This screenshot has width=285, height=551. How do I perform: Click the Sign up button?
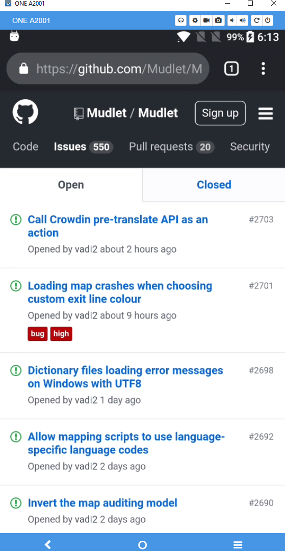220,113
